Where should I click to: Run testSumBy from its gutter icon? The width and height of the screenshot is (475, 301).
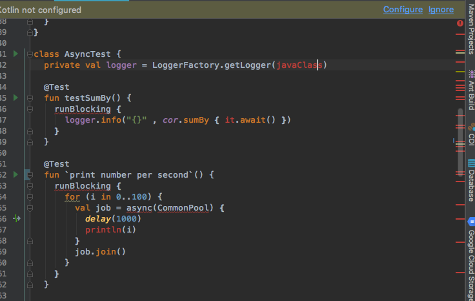pos(16,98)
